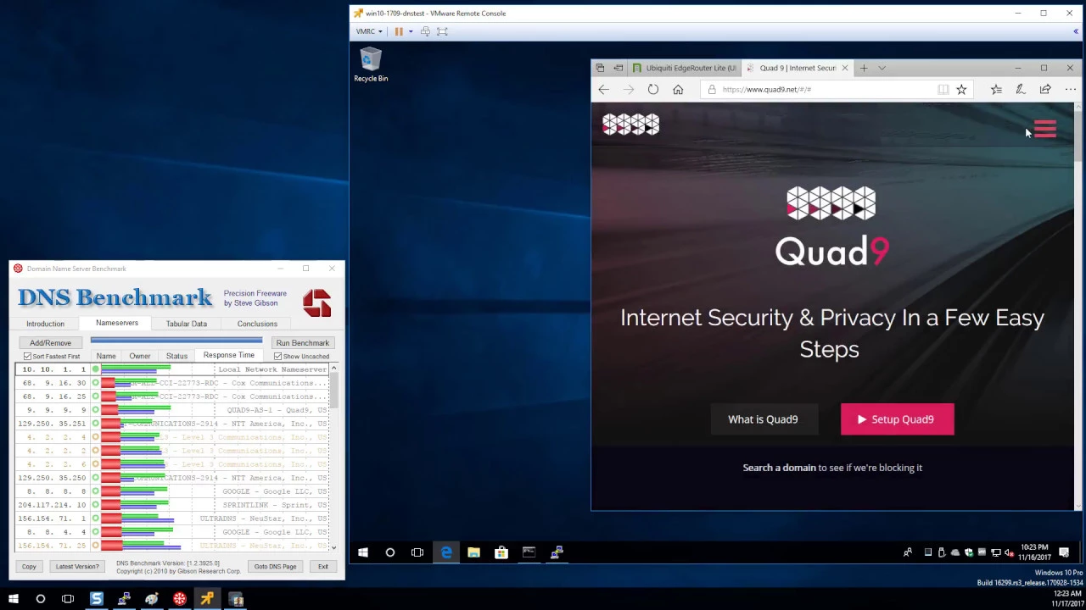Viewport: 1086px width, 610px height.
Task: Toggle the Sort Fastest First checkbox
Action: [27, 357]
